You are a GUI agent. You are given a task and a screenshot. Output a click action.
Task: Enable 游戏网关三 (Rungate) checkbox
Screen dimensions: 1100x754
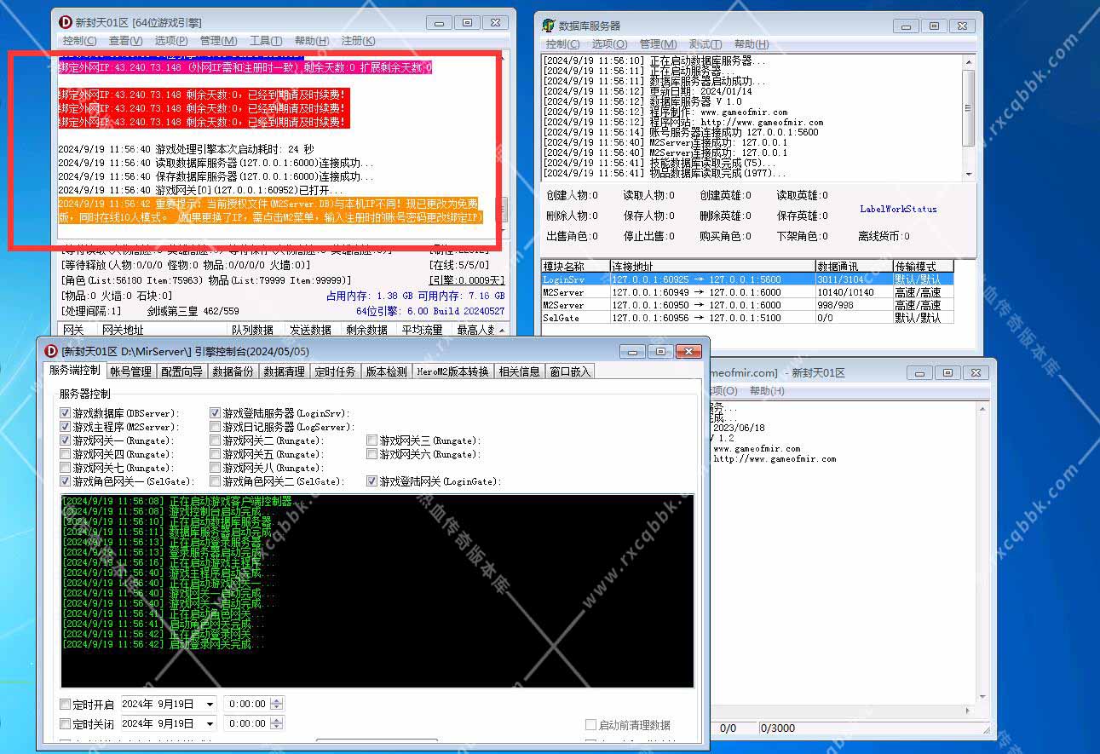(372, 440)
